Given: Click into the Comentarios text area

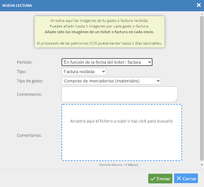Looking at the screenshot, I should tap(119, 94).
